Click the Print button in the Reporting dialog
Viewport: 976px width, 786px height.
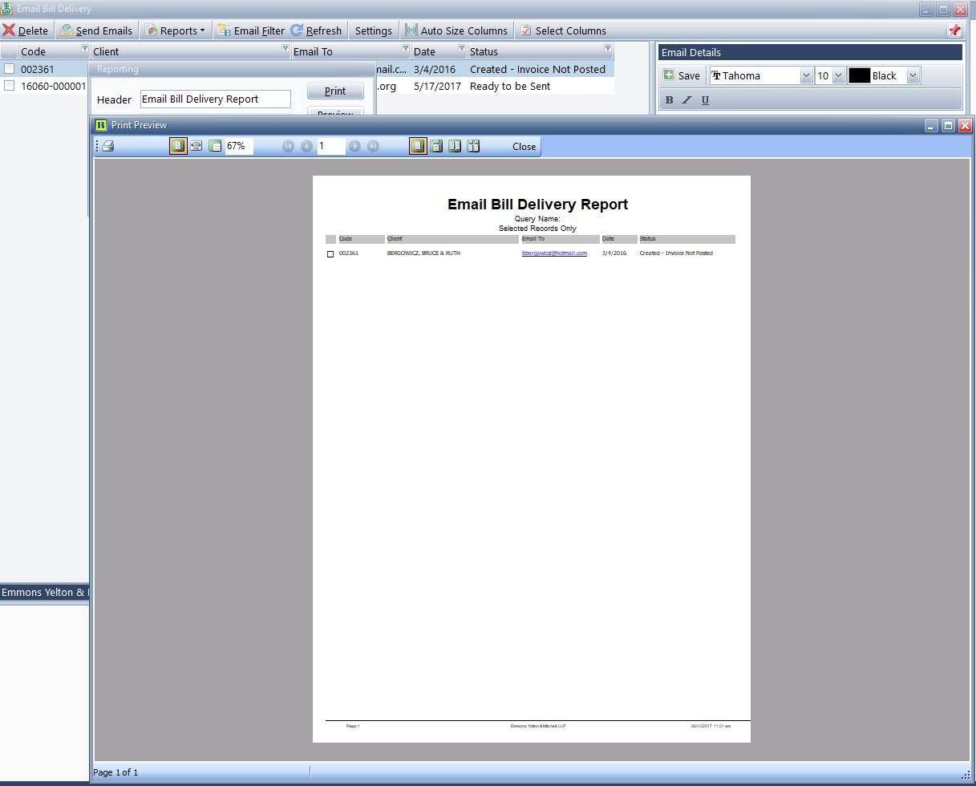point(335,91)
